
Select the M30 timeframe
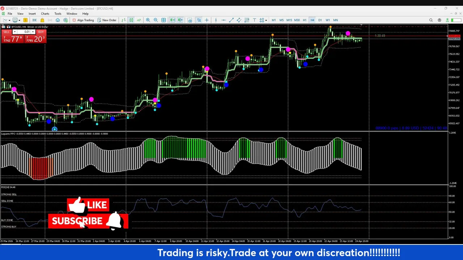pyautogui.click(x=297, y=20)
